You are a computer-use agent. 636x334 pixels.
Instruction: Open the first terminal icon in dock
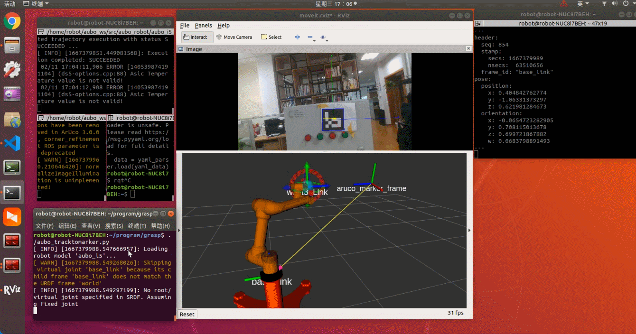[12, 167]
